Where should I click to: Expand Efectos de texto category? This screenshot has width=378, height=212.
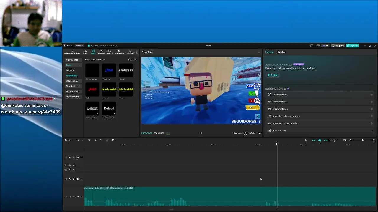[x=73, y=81]
